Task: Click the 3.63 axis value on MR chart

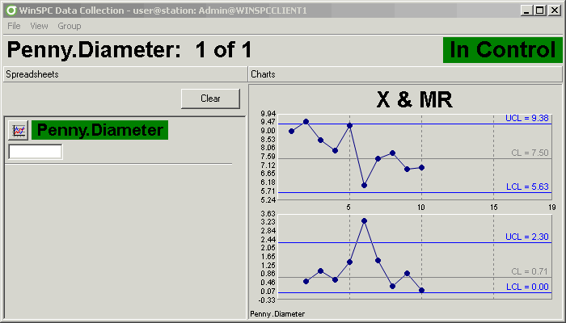Action: tap(268, 213)
